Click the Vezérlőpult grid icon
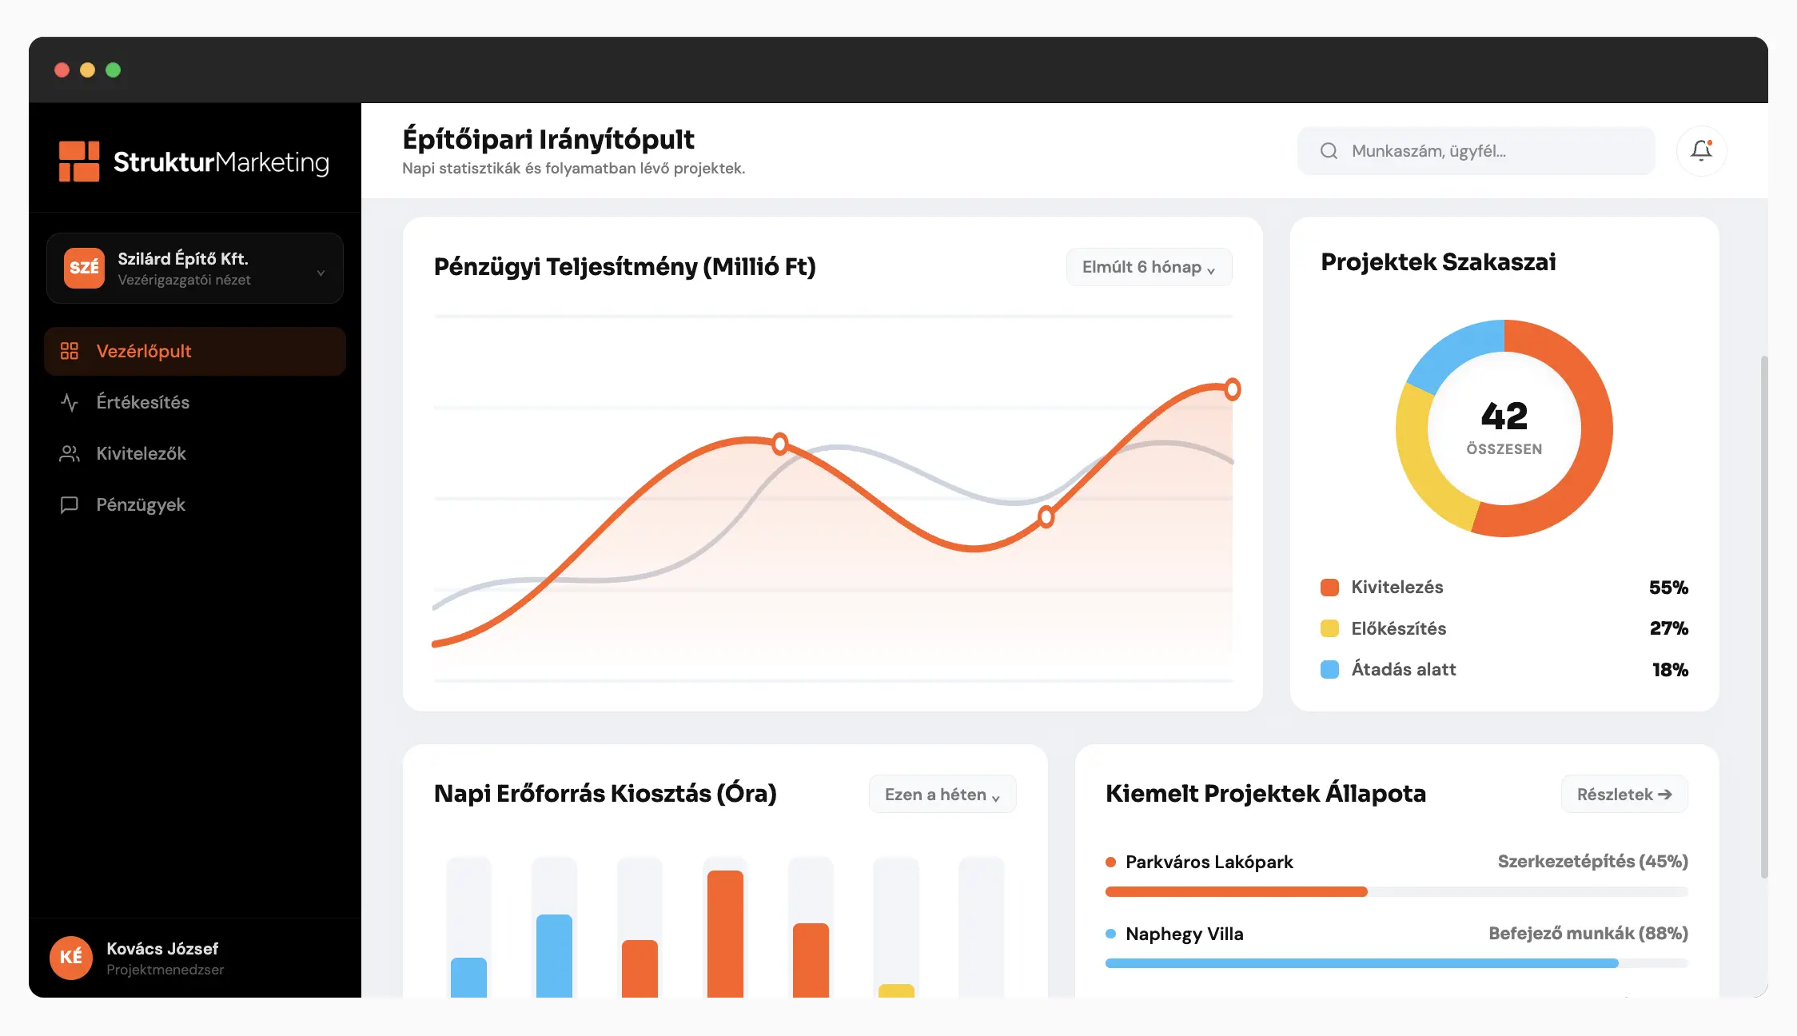This screenshot has width=1797, height=1036. pos(70,351)
